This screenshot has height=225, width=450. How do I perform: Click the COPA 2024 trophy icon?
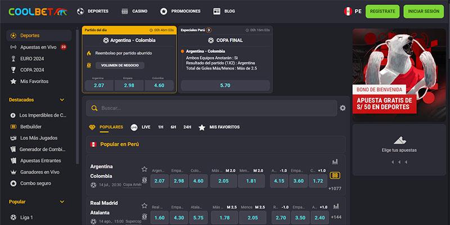pyautogui.click(x=13, y=70)
